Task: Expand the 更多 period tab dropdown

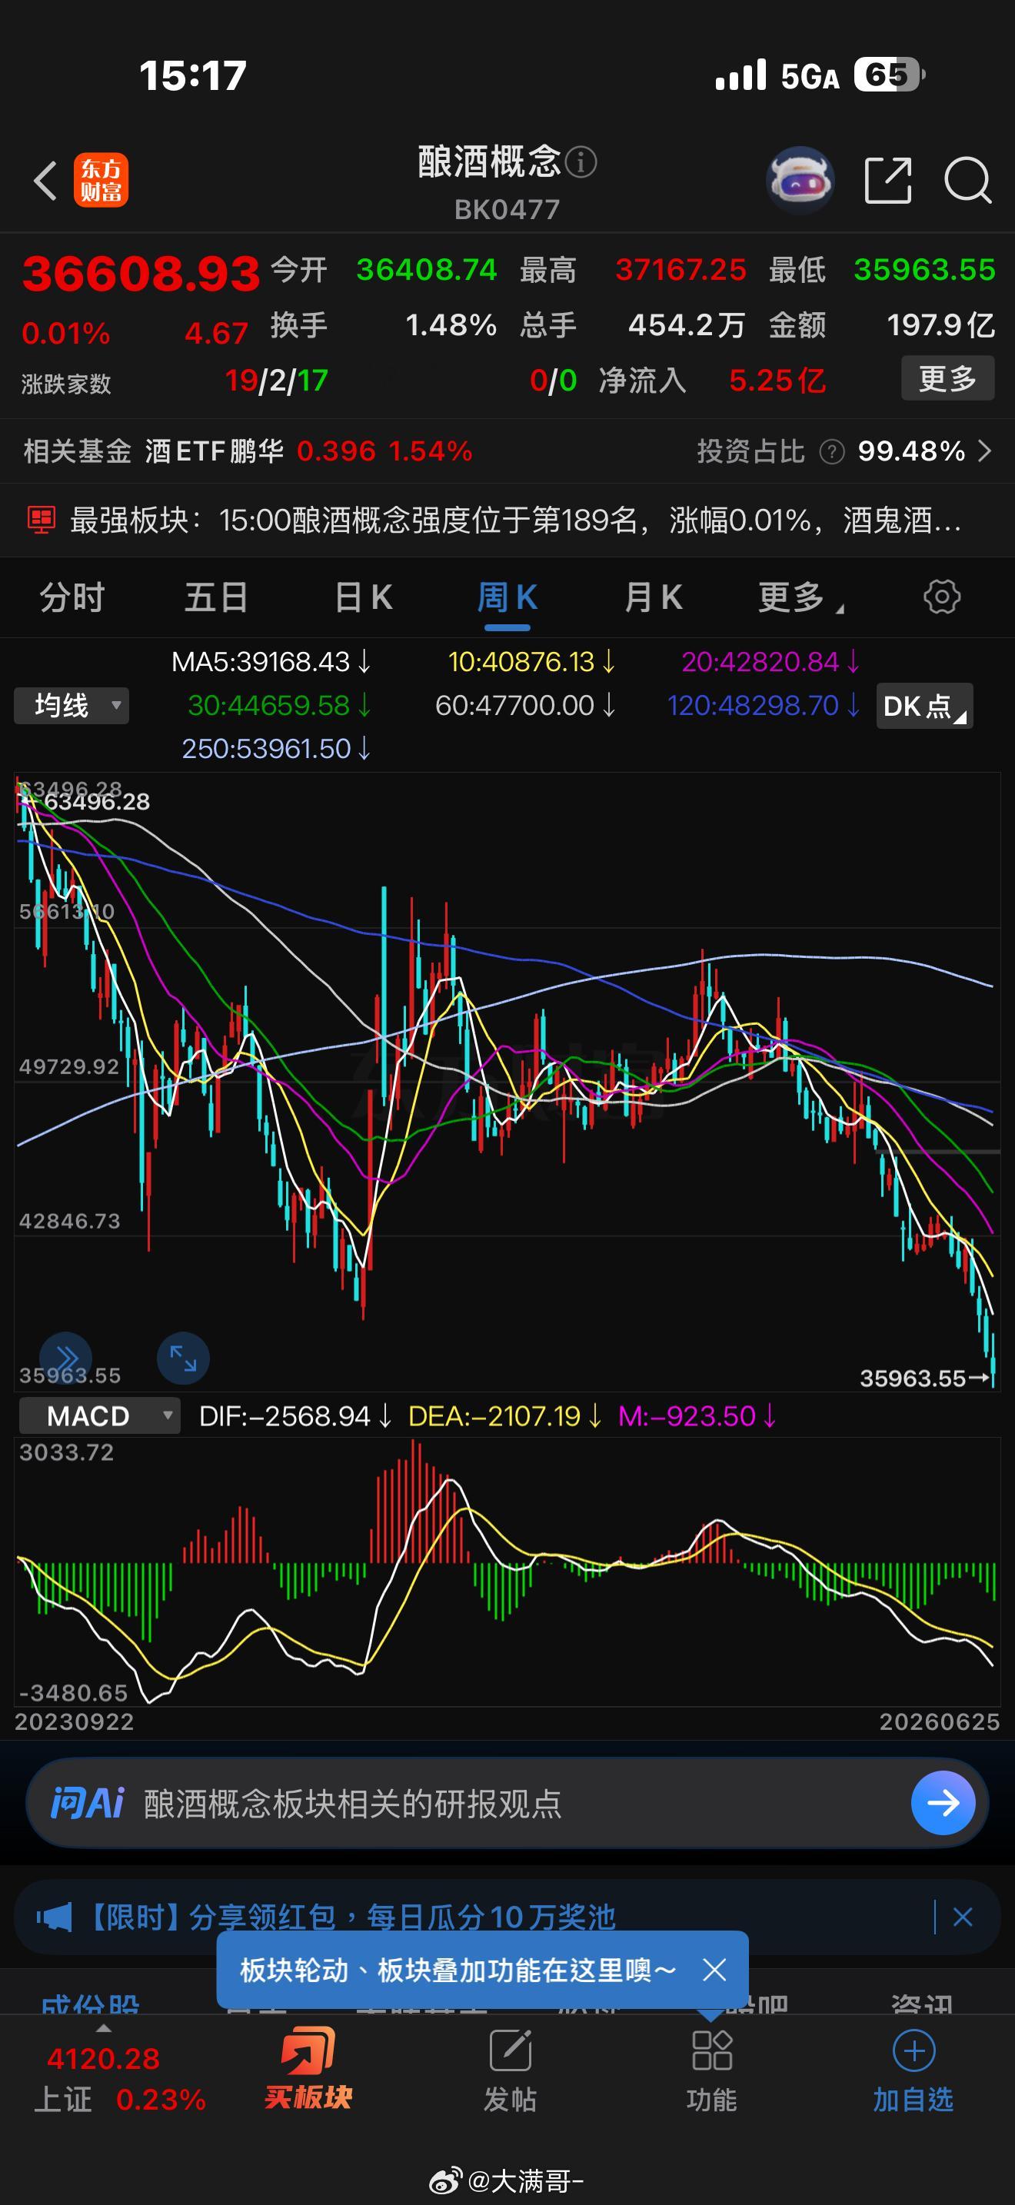Action: click(801, 597)
